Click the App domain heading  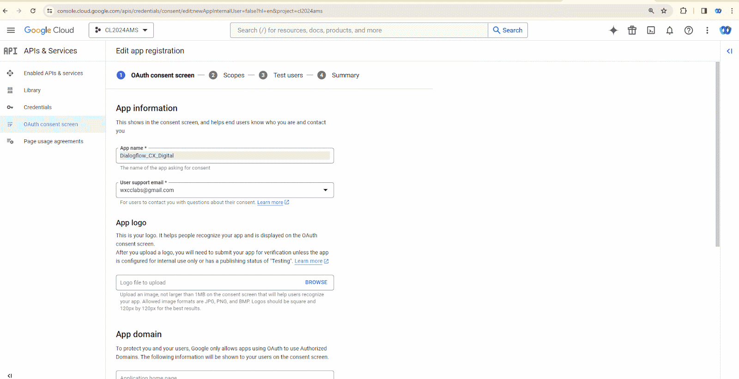point(139,334)
